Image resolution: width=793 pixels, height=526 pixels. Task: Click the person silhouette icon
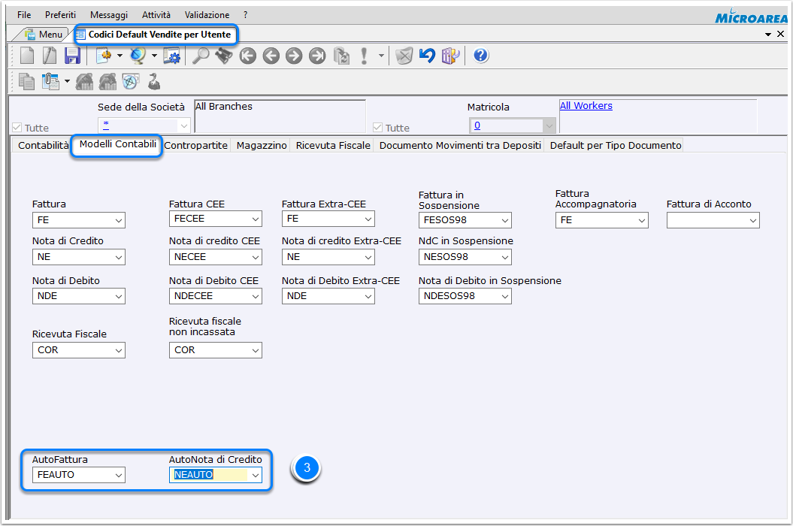154,81
